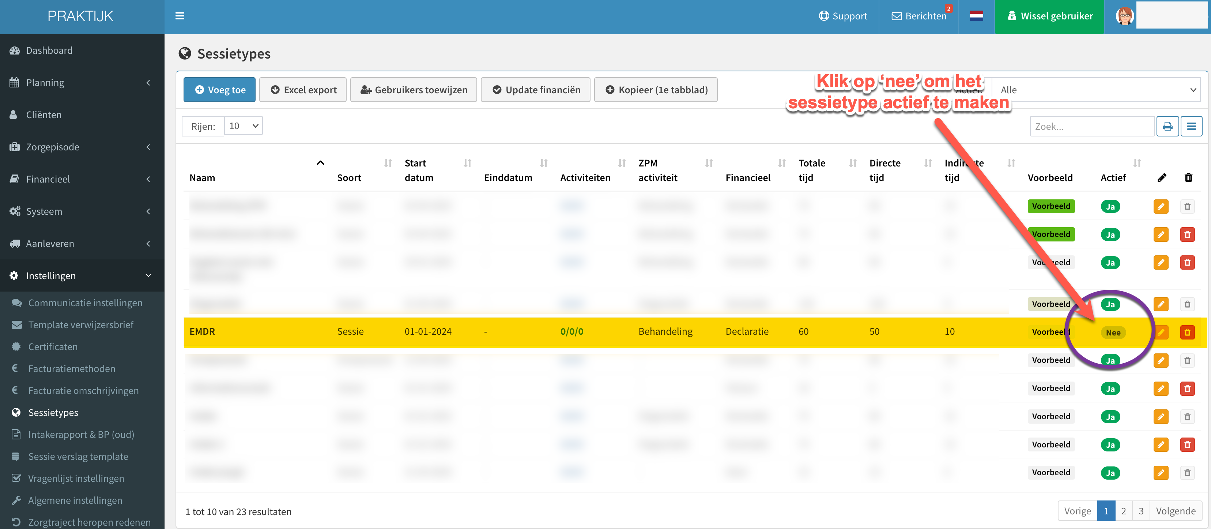This screenshot has width=1211, height=529.
Task: Expand the Planning sidebar menu
Action: pyautogui.click(x=82, y=83)
